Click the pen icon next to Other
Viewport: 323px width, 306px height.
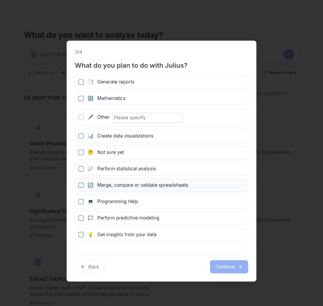[x=90, y=117]
